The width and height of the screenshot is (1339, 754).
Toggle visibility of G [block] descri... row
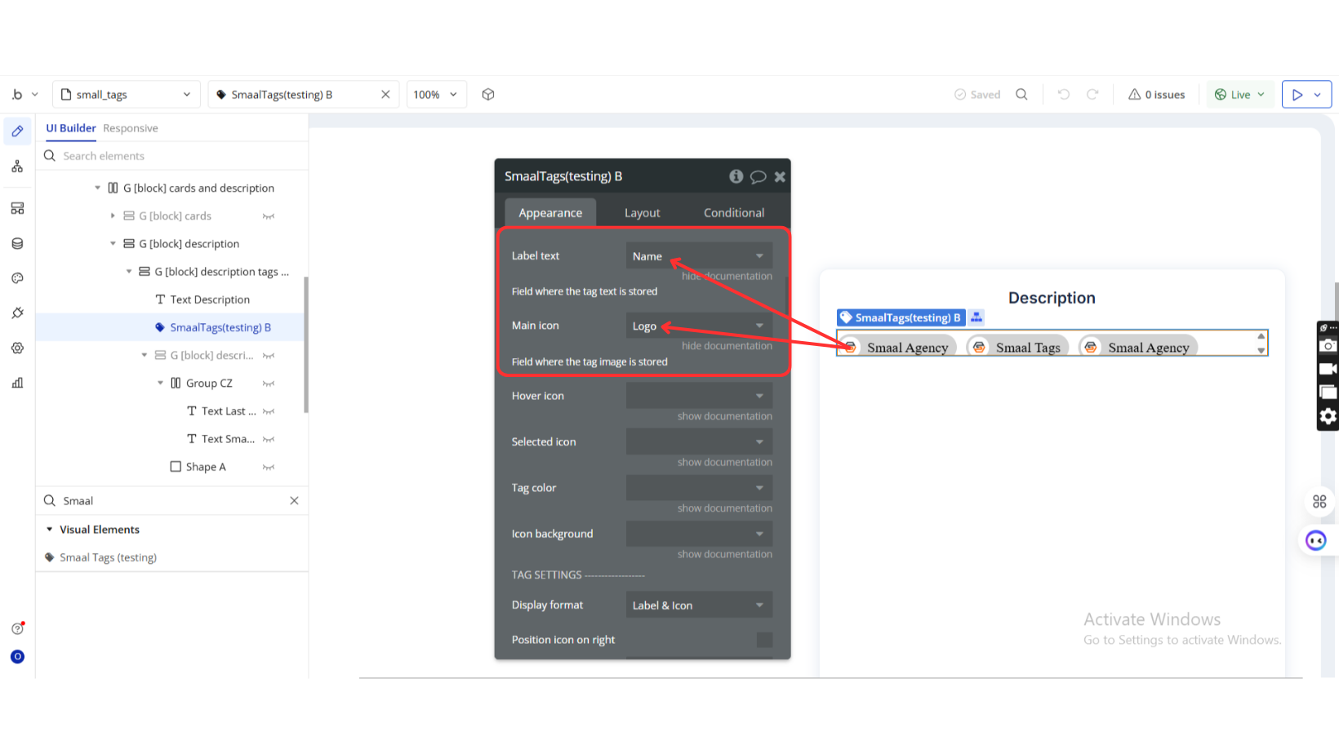(269, 356)
